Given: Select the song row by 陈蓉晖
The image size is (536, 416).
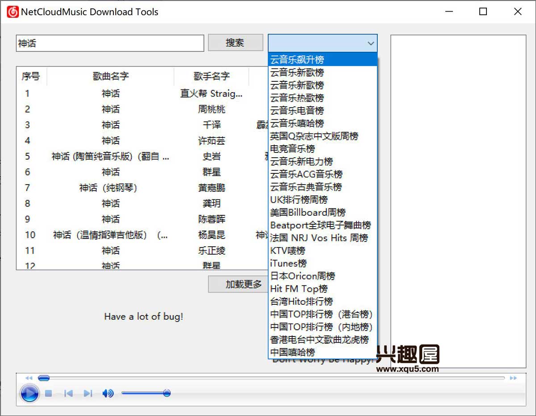Looking at the screenshot, I should pyautogui.click(x=142, y=219).
